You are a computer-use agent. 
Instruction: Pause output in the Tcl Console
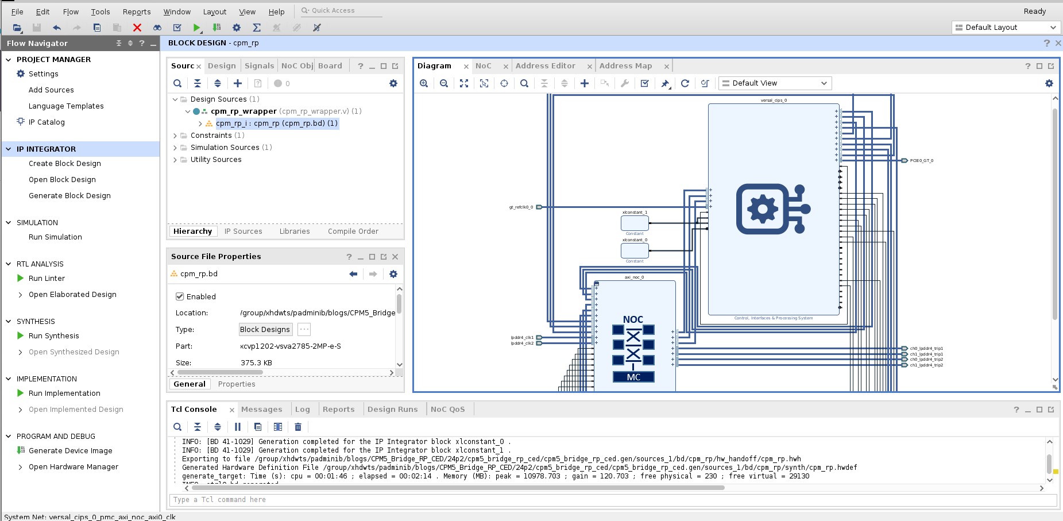(237, 426)
